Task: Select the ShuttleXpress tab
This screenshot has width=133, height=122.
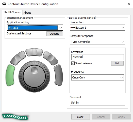Action: (12, 12)
